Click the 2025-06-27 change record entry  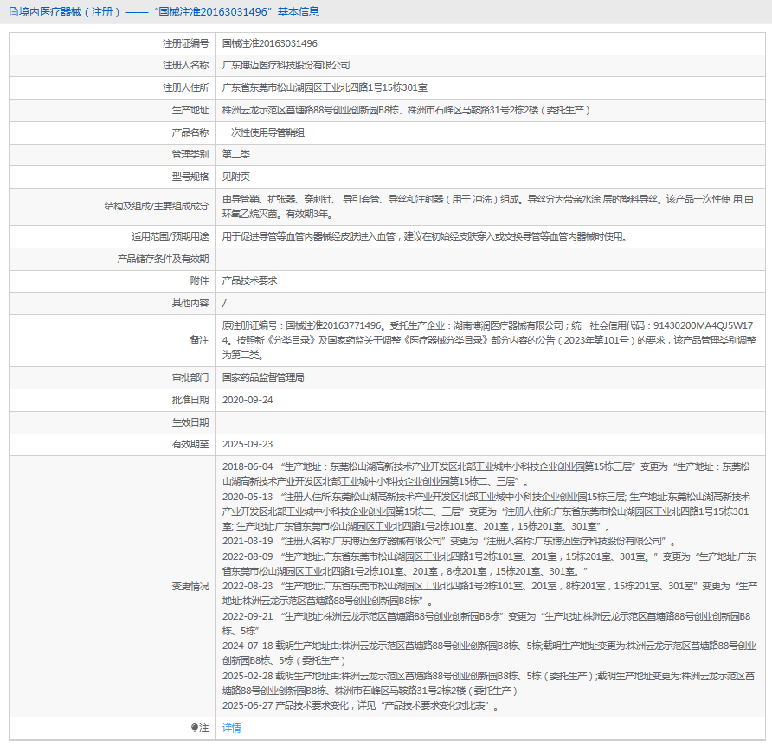click(360, 705)
